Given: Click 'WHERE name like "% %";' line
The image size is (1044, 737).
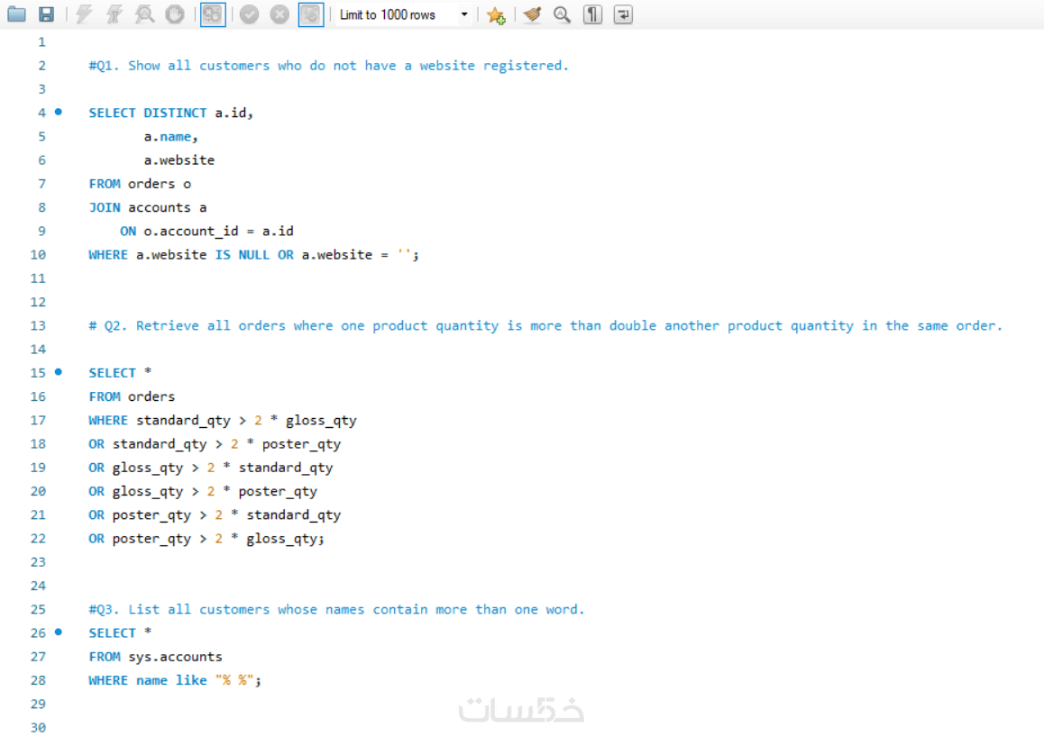Looking at the screenshot, I should coord(175,680).
